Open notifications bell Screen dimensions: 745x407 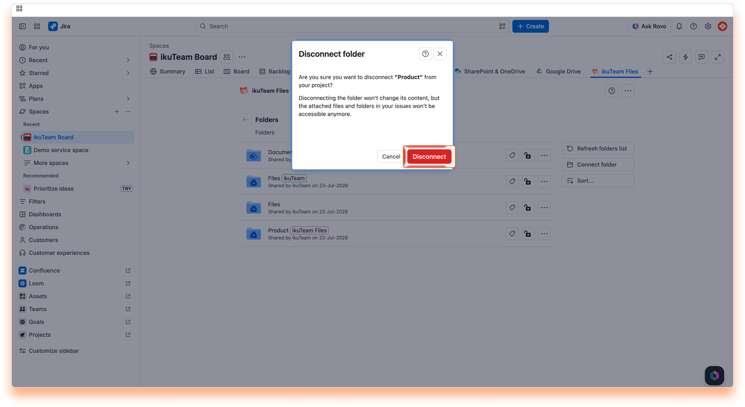click(x=679, y=26)
